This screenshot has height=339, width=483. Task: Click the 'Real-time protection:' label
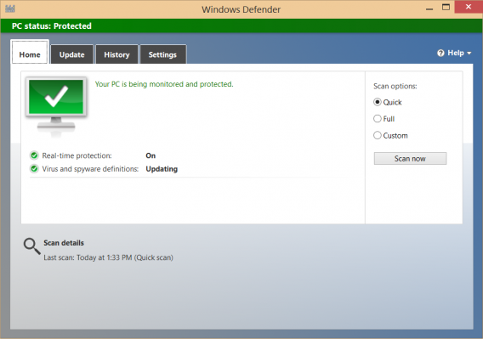tap(77, 155)
